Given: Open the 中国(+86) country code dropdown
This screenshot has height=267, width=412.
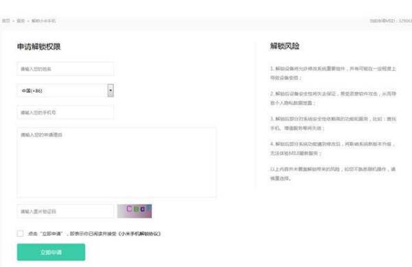Looking at the screenshot, I should coord(65,91).
